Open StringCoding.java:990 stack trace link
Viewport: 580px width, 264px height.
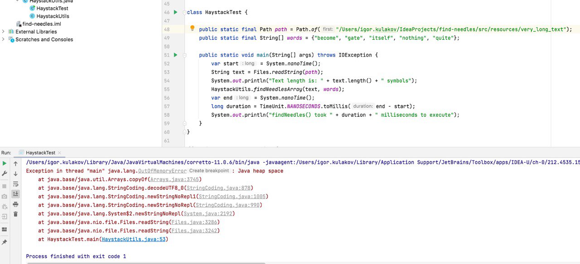coord(227,205)
